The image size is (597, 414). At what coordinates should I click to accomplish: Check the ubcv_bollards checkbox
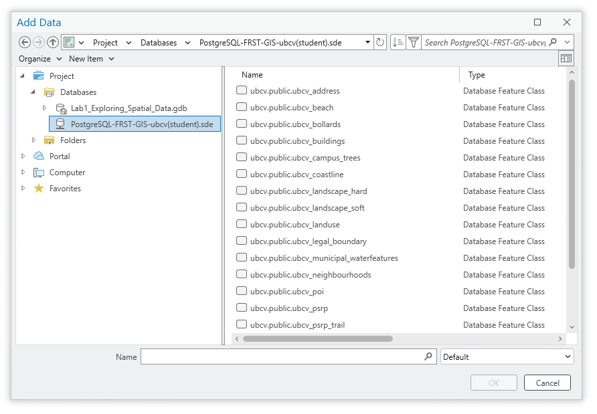[x=242, y=124]
